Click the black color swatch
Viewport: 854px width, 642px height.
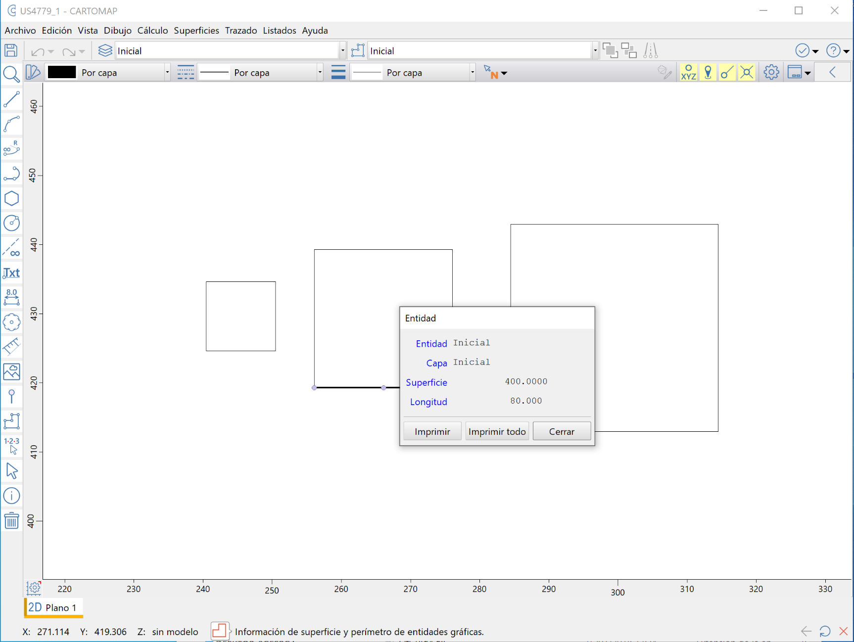pos(62,72)
